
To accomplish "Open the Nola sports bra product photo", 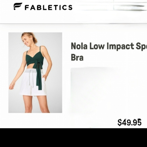I will (35, 73).
